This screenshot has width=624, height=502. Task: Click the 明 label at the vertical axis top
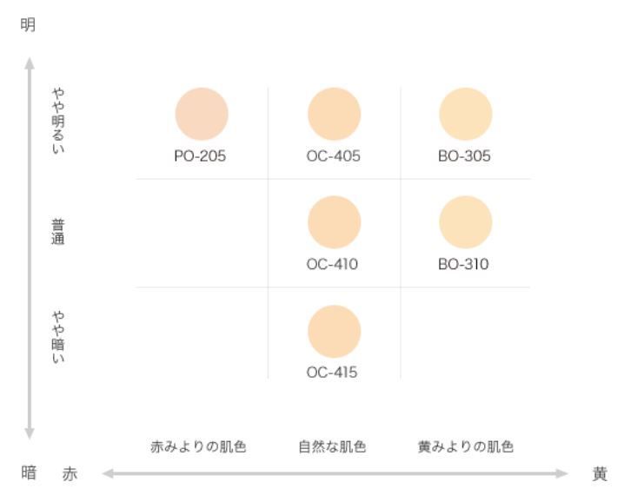28,24
